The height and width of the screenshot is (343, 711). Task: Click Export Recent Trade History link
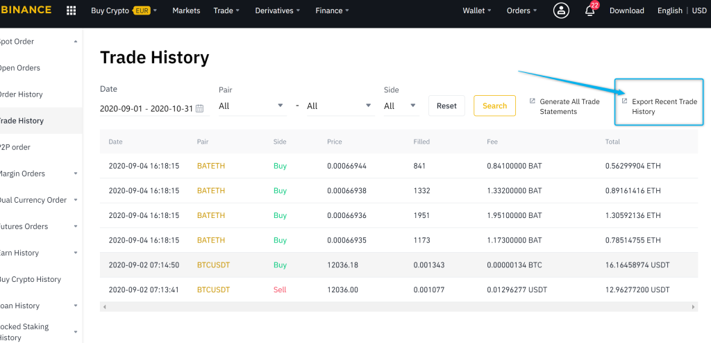point(664,107)
